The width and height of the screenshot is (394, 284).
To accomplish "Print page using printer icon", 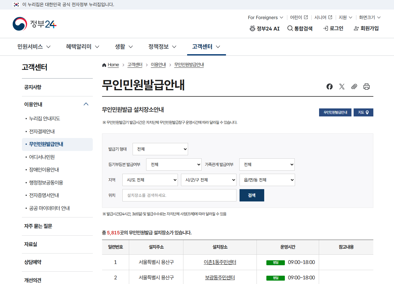I will tap(366, 87).
